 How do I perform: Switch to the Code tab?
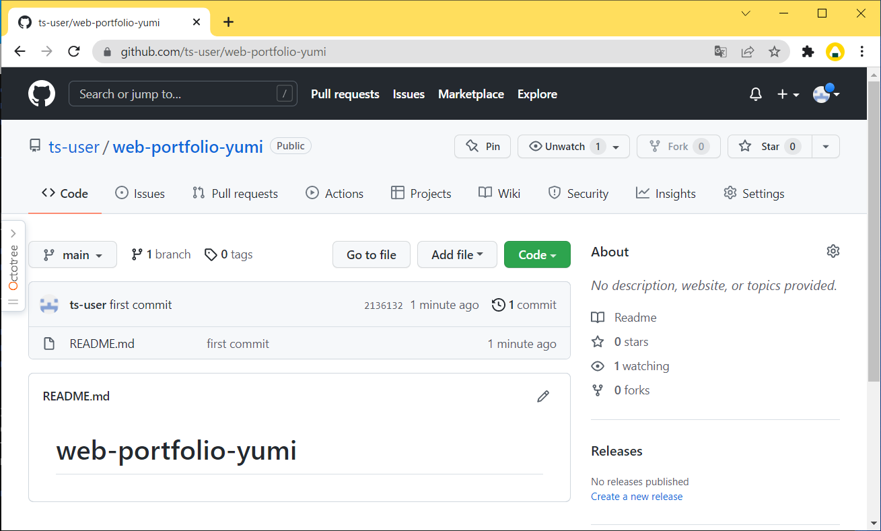click(65, 194)
